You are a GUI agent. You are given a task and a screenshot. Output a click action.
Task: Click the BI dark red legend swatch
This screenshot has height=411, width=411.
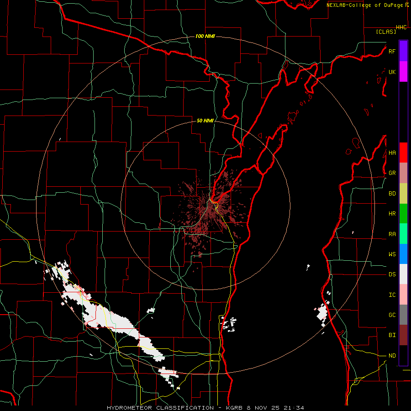point(403,335)
